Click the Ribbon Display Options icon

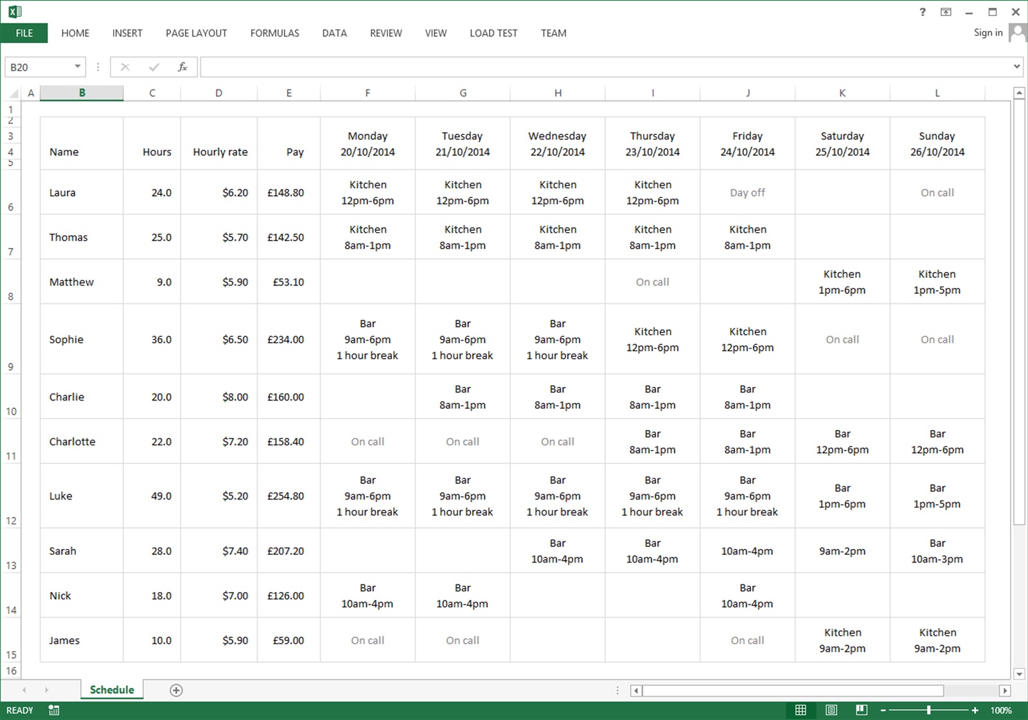[945, 12]
